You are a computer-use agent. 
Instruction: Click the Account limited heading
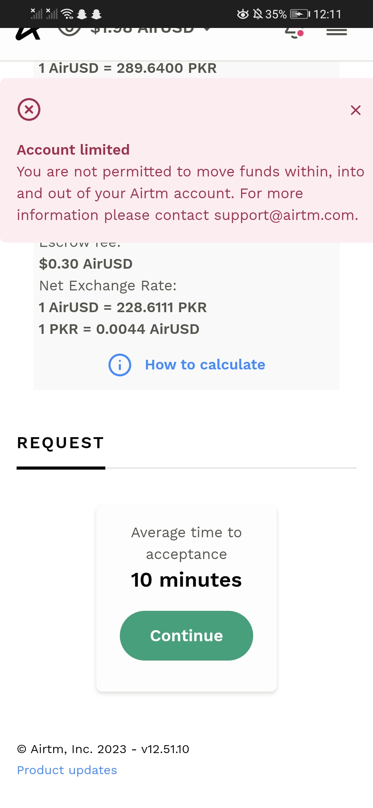(73, 150)
